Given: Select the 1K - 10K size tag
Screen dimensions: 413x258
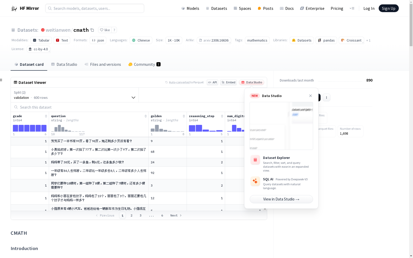Looking at the screenshot, I should [x=174, y=40].
